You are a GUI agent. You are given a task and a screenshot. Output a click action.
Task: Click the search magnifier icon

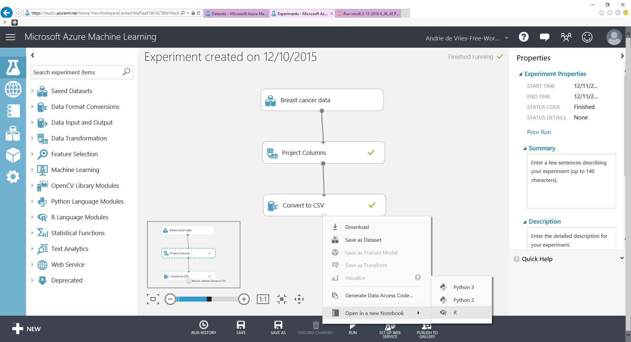[127, 72]
